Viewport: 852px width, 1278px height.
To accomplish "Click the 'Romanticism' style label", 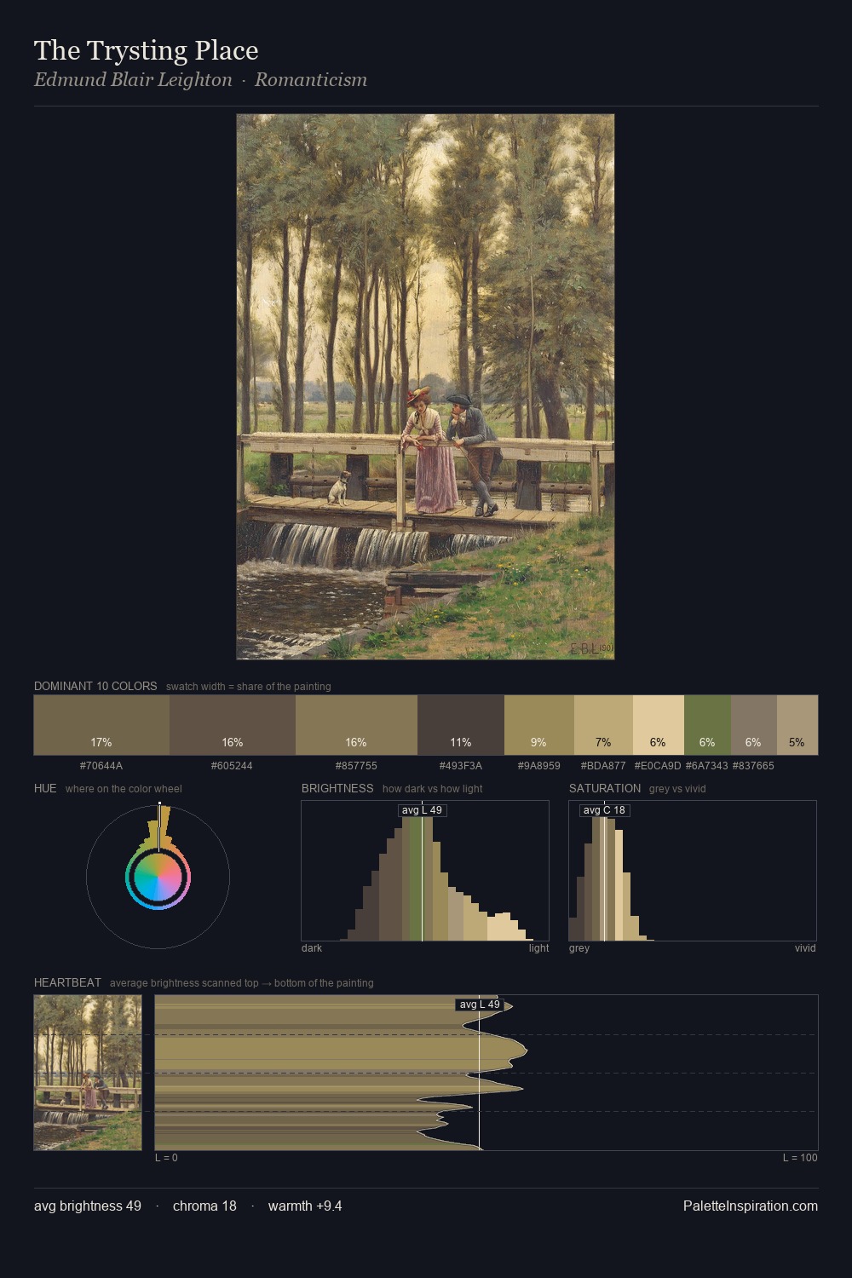I will tap(311, 80).
